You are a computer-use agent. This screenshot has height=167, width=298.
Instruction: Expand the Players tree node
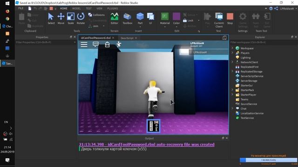click(x=232, y=53)
